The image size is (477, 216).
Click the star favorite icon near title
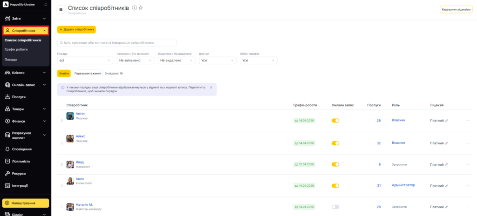(x=141, y=8)
